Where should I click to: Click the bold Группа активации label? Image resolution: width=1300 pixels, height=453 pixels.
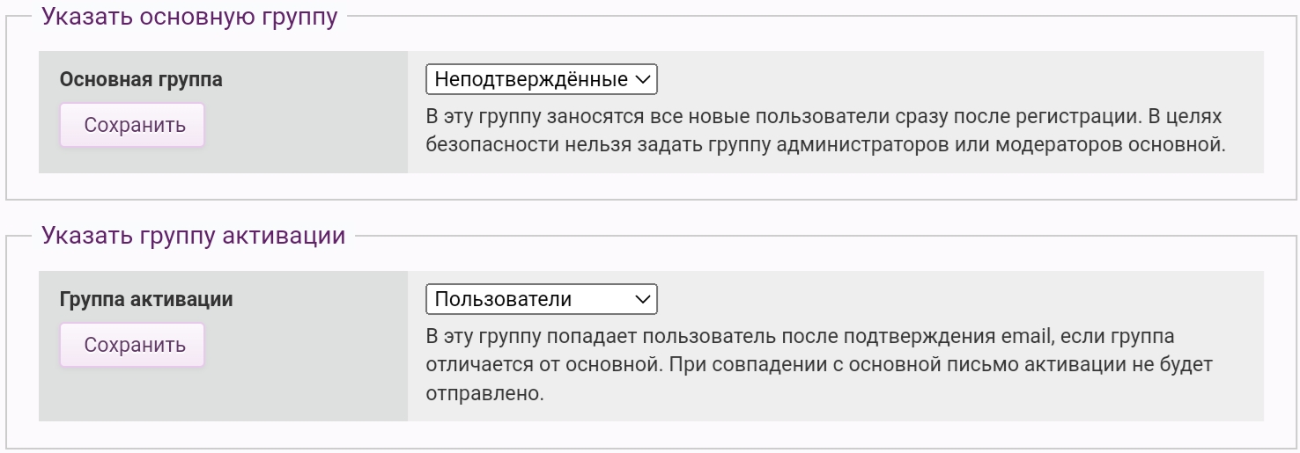(146, 299)
